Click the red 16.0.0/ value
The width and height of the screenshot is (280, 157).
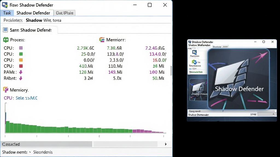point(159,60)
